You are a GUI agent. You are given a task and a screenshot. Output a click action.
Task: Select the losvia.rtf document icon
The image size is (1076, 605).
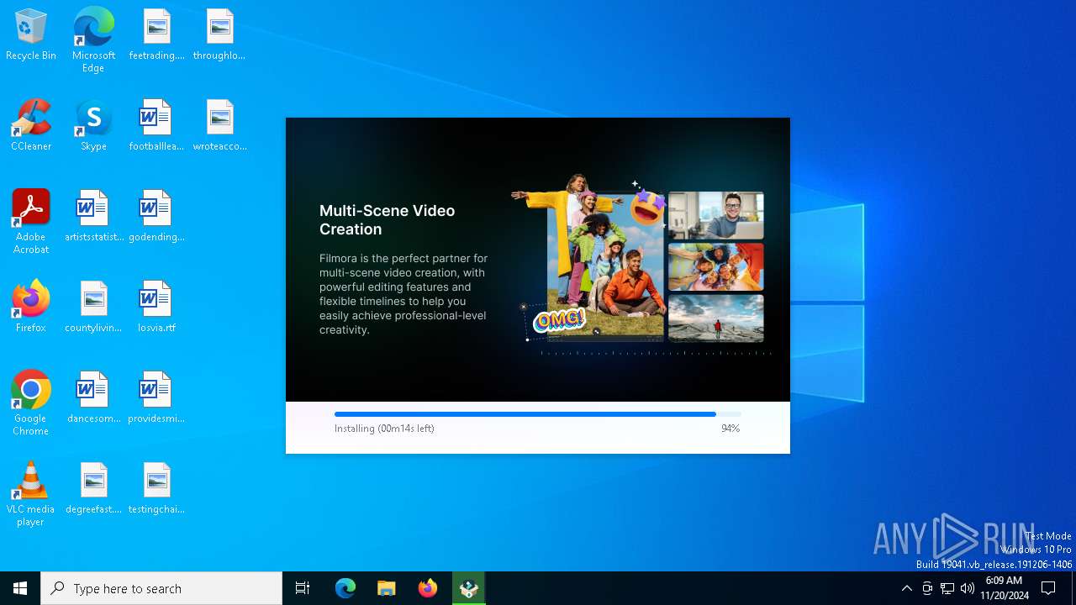(x=156, y=307)
